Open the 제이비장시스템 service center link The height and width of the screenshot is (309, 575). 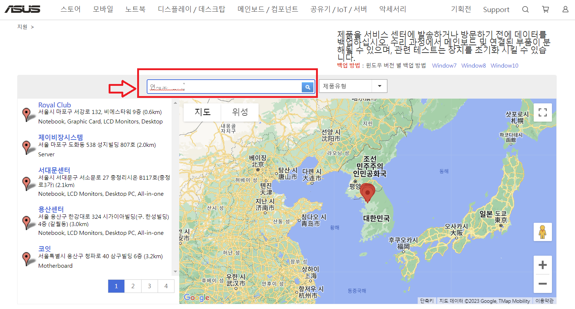tap(61, 137)
